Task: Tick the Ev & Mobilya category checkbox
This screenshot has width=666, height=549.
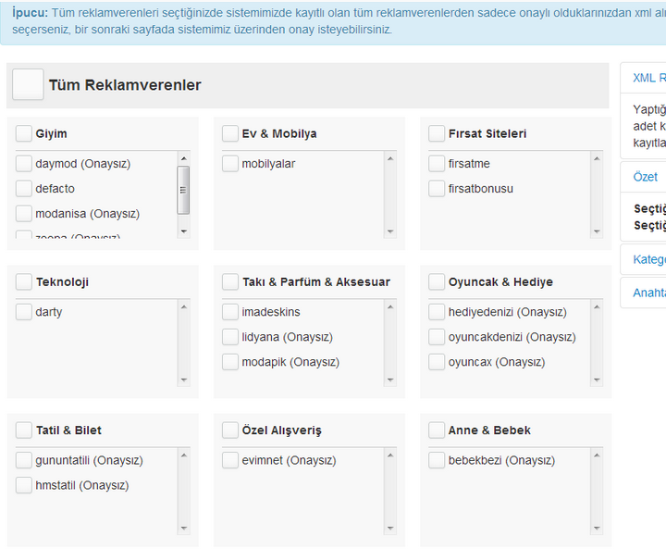Action: [230, 133]
